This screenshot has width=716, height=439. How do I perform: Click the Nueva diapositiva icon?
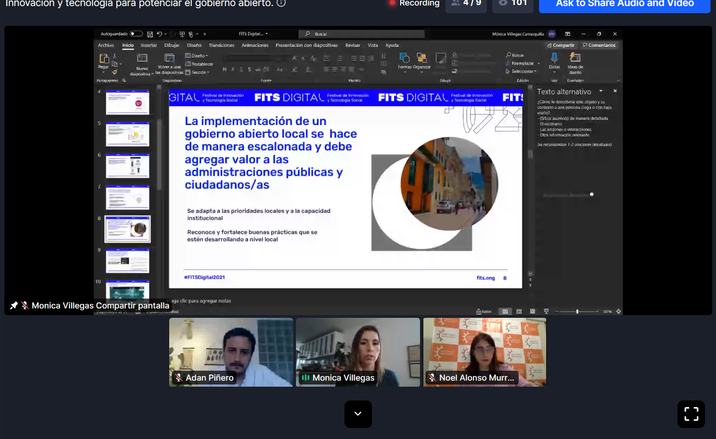click(x=142, y=58)
